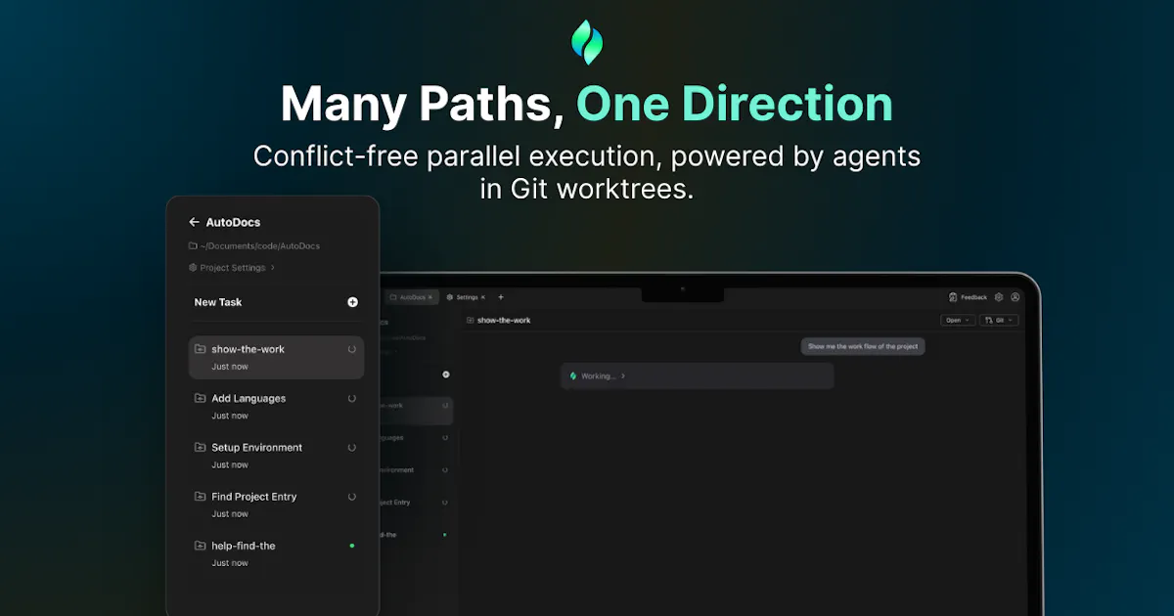Click the green status dot on help-find-the

click(352, 545)
